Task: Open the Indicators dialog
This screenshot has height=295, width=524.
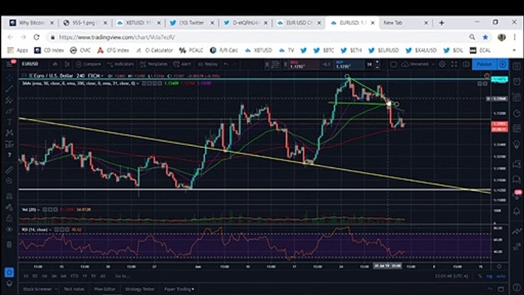Action: click(120, 64)
